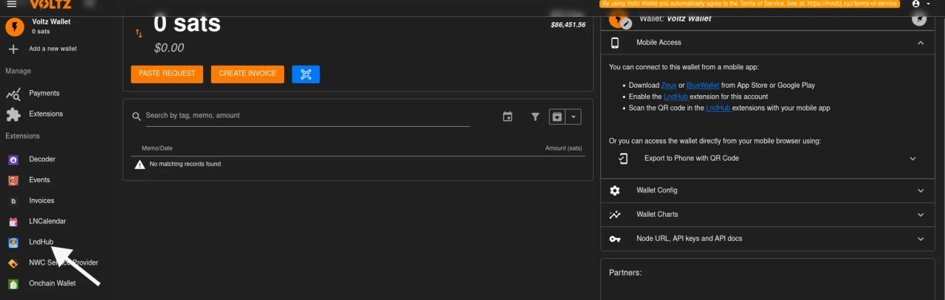Viewport: 945px width, 300px height.
Task: Expand the Wallet Config chevron
Action: pos(921,190)
